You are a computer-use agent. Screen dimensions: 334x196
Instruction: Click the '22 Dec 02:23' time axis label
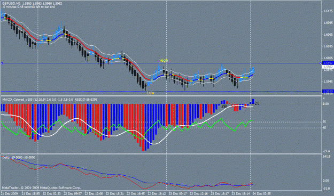51,194
